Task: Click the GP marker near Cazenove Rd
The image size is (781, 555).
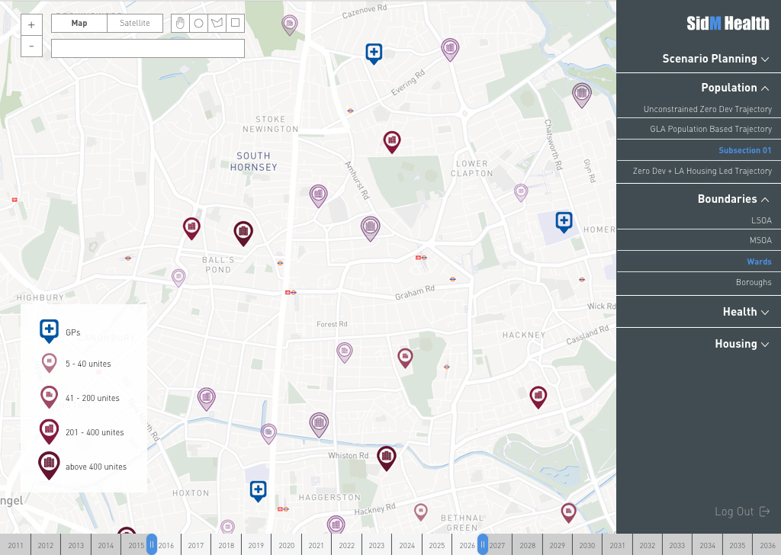Action: click(374, 53)
